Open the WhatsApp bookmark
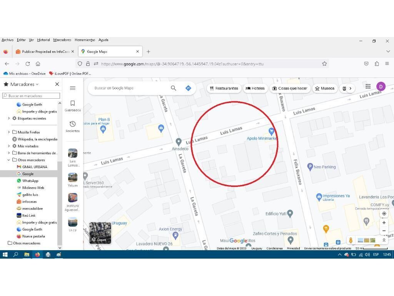Image resolution: width=394 pixels, height=296 pixels. [x=28, y=181]
